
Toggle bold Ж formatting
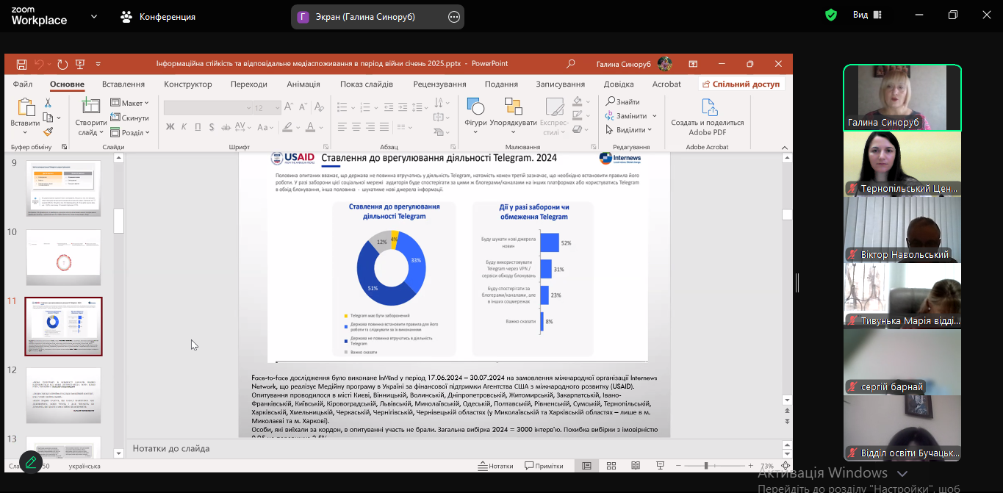170,127
